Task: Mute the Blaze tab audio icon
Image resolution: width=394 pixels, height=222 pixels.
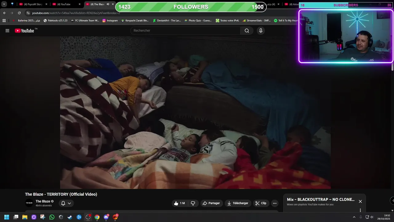Action: pos(108,4)
